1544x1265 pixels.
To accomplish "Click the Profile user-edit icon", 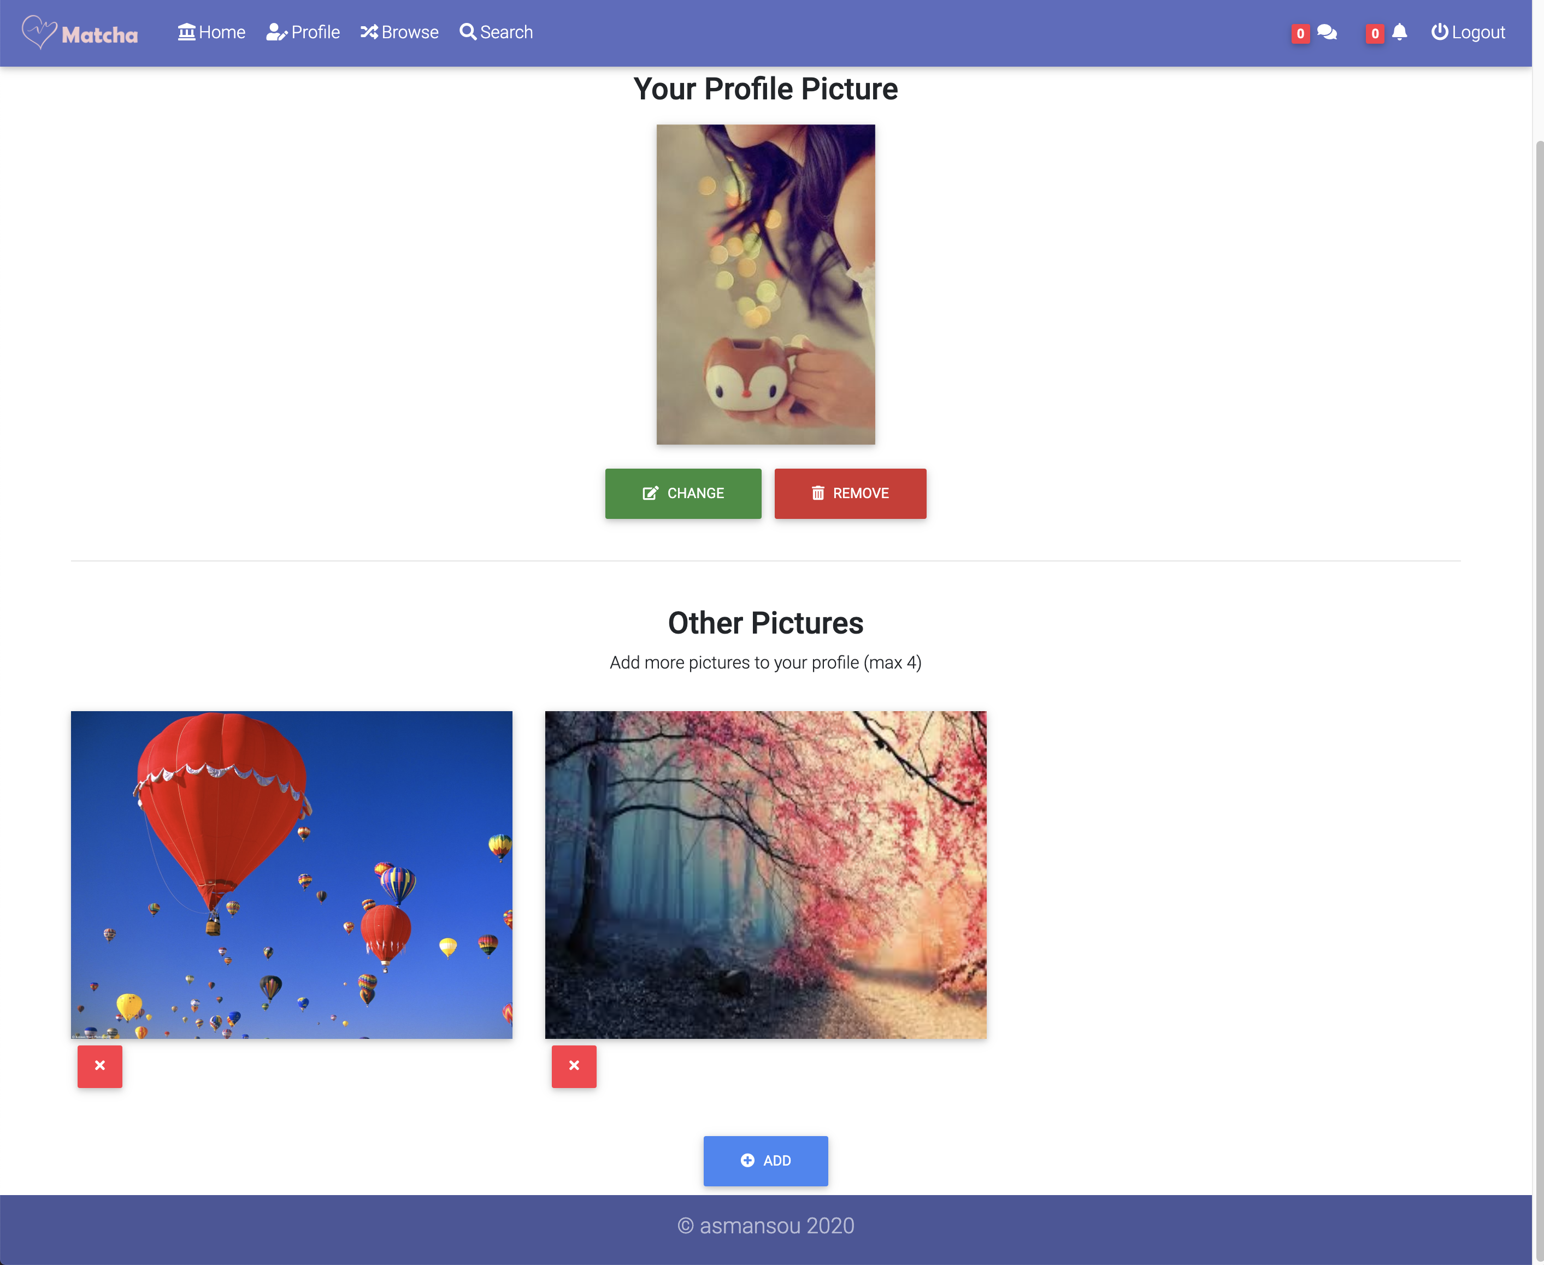I will [x=276, y=32].
